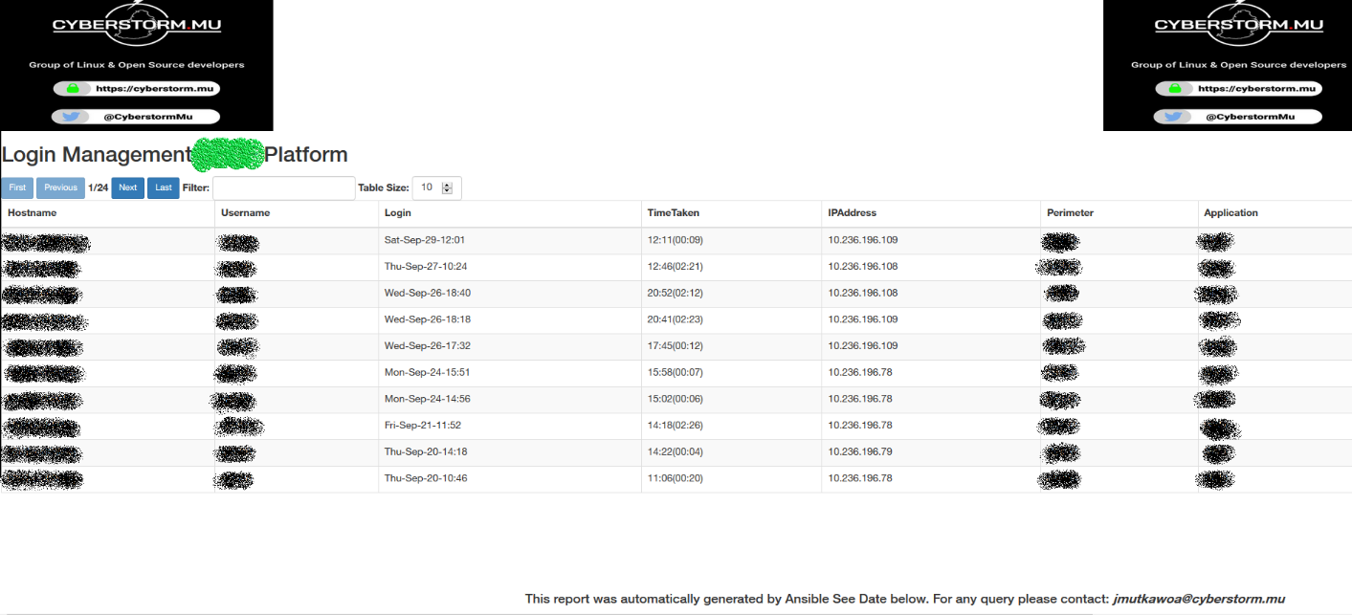This screenshot has height=615, width=1352.
Task: Sort by the Username column header
Action: [245, 213]
